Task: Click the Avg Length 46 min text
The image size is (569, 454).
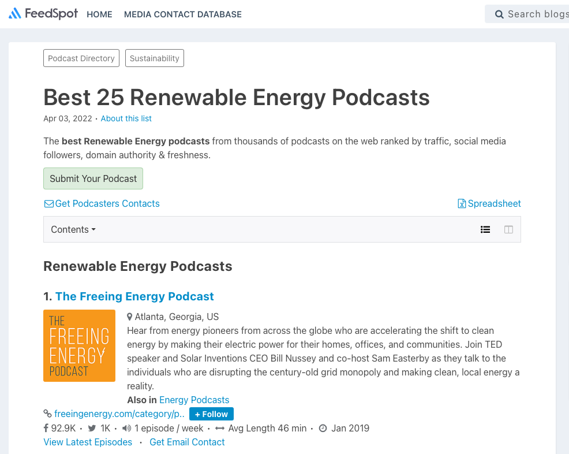Action: pyautogui.click(x=267, y=428)
